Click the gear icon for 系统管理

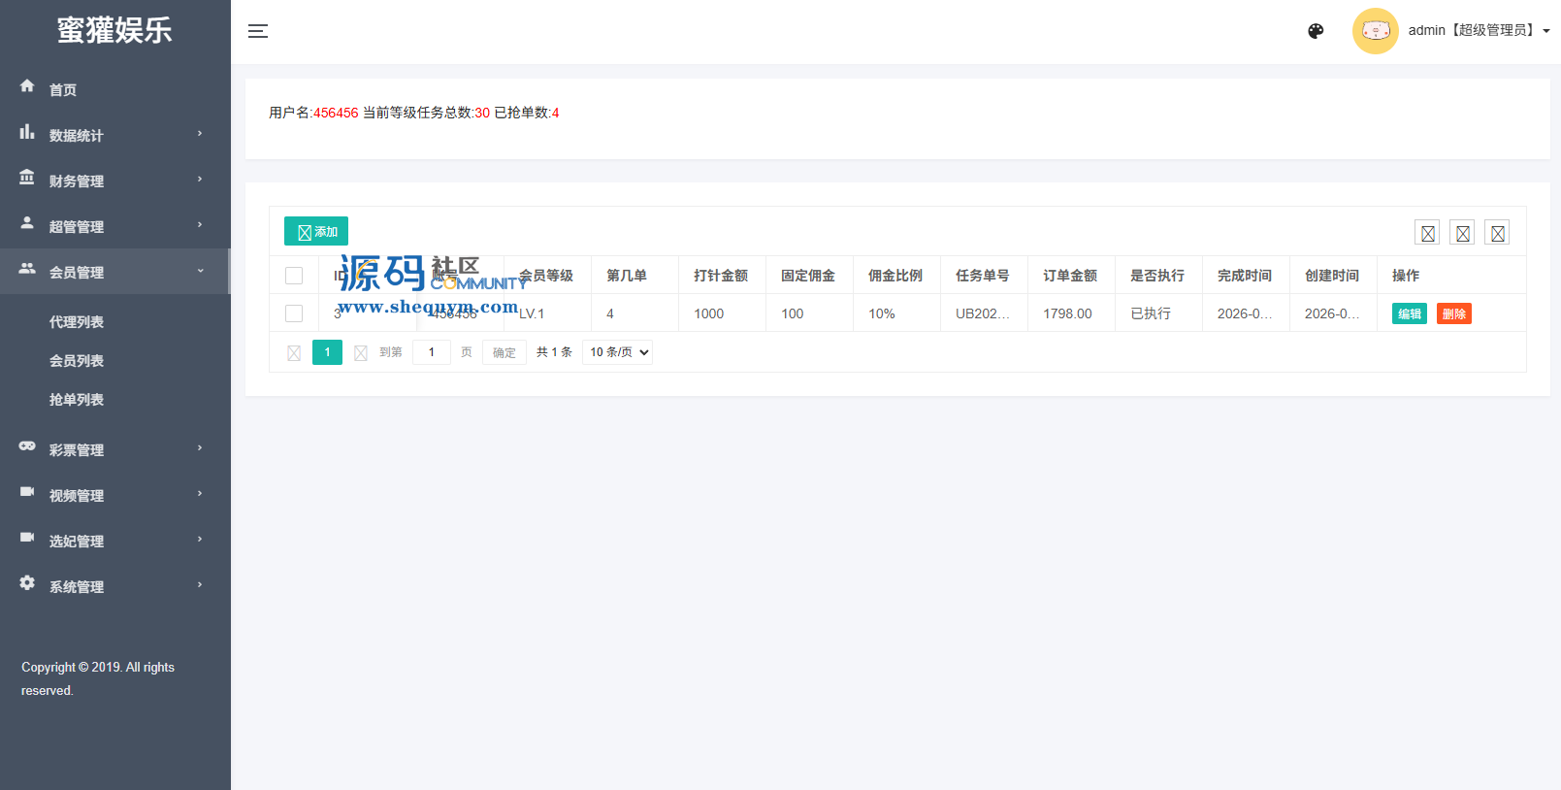tap(27, 583)
